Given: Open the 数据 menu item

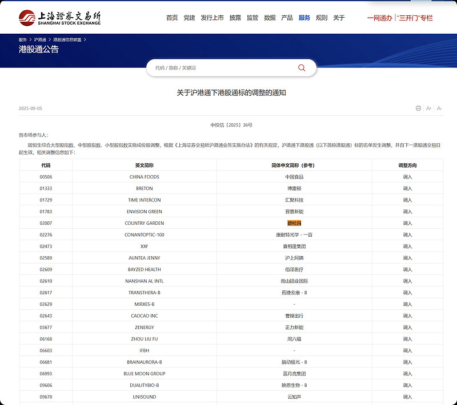Looking at the screenshot, I should (x=270, y=18).
